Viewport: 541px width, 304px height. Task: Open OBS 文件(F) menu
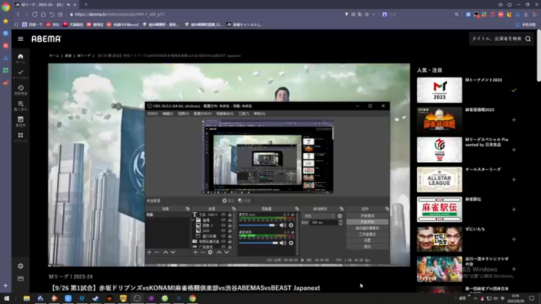[x=153, y=113]
